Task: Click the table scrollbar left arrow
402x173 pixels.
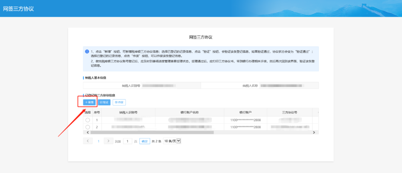Action: click(x=88, y=132)
